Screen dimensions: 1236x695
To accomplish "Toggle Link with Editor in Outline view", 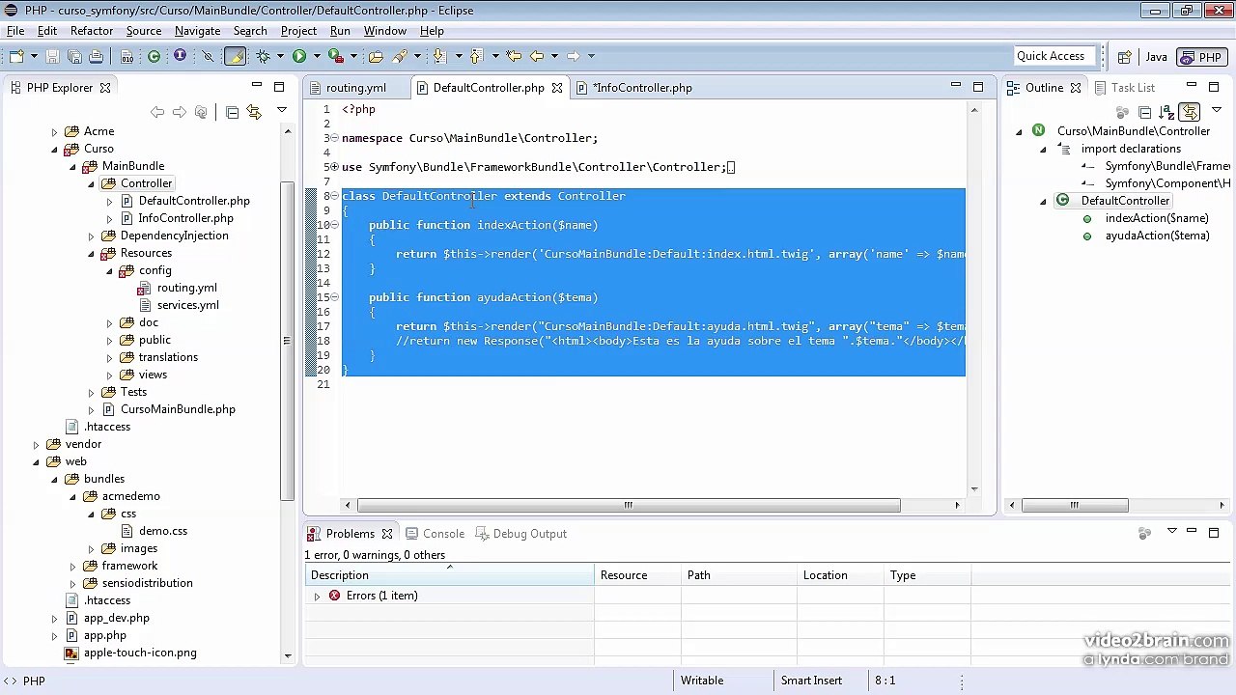I will [x=1190, y=112].
